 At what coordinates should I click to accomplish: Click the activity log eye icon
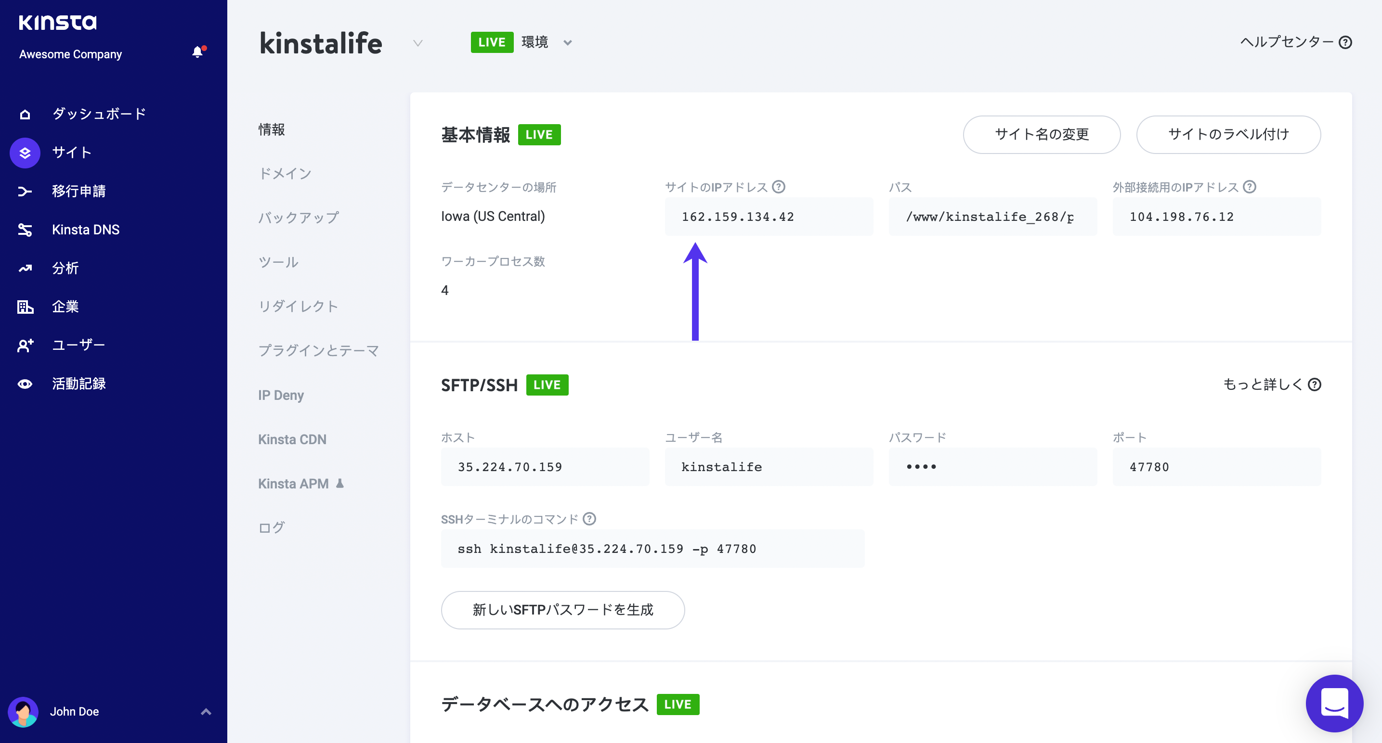click(25, 384)
